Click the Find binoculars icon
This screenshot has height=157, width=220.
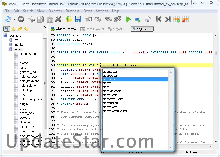109,19
